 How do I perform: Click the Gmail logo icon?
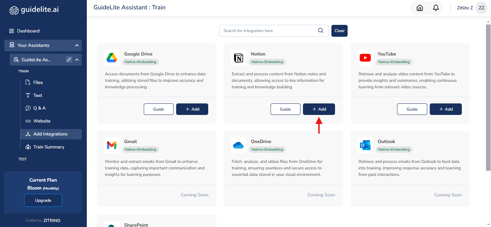point(112,145)
